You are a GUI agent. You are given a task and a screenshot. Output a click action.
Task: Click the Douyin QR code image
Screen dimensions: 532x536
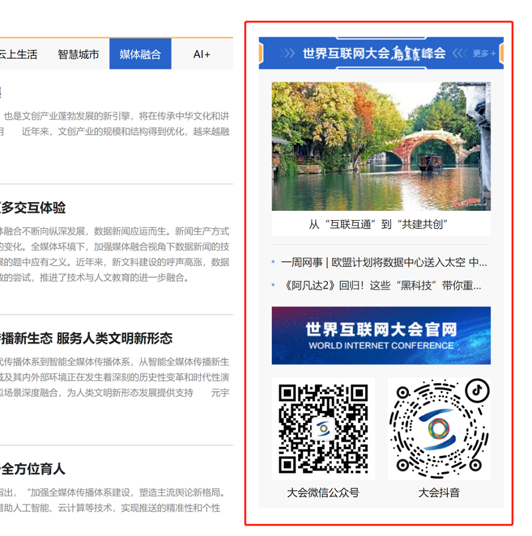coord(439,429)
